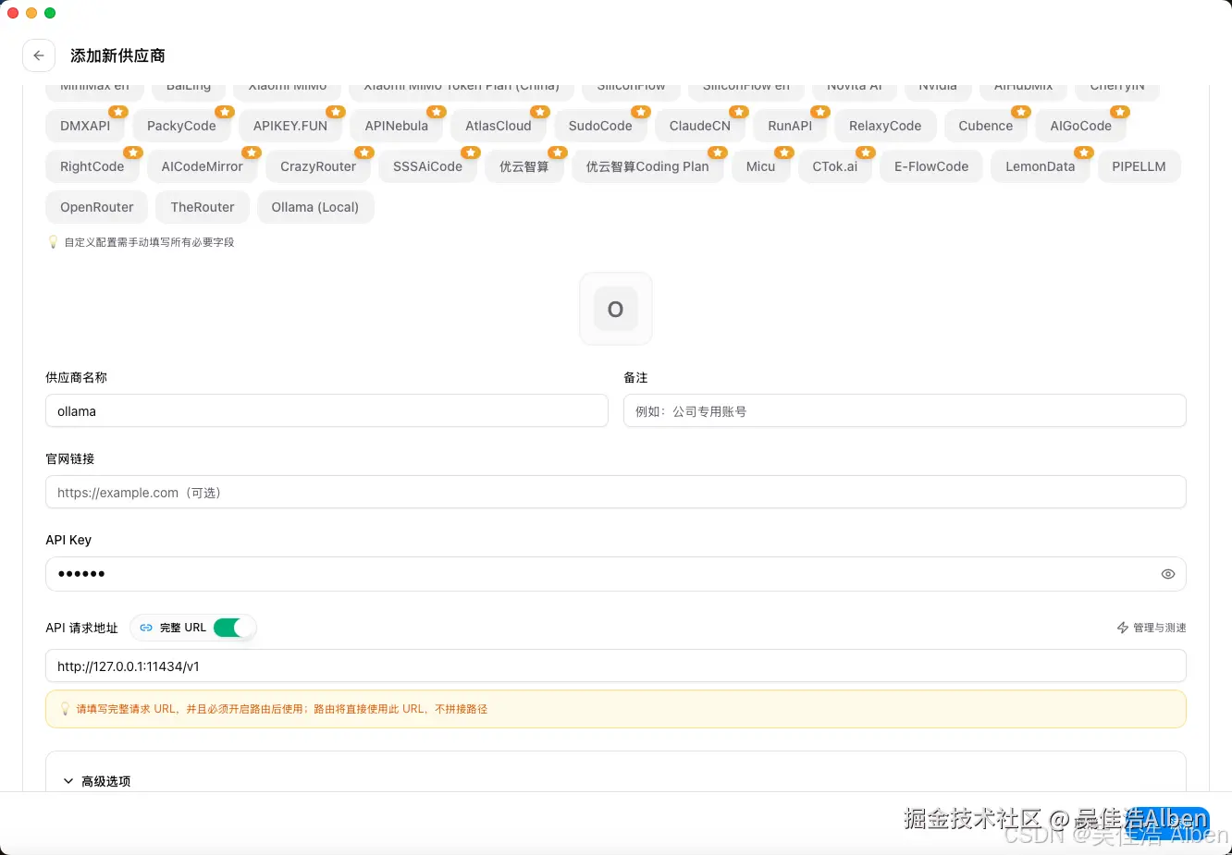Click the link icon beside 完整 URL

click(x=146, y=628)
